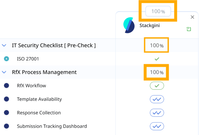Click the Stackgini logo icon

point(129,25)
